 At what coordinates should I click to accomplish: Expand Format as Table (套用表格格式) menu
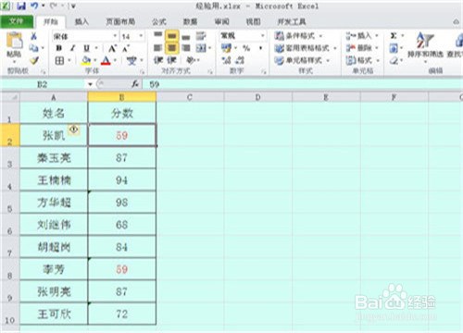(306, 48)
